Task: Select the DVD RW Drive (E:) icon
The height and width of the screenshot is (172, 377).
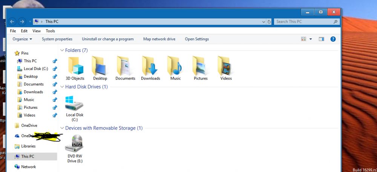Action: (75, 144)
